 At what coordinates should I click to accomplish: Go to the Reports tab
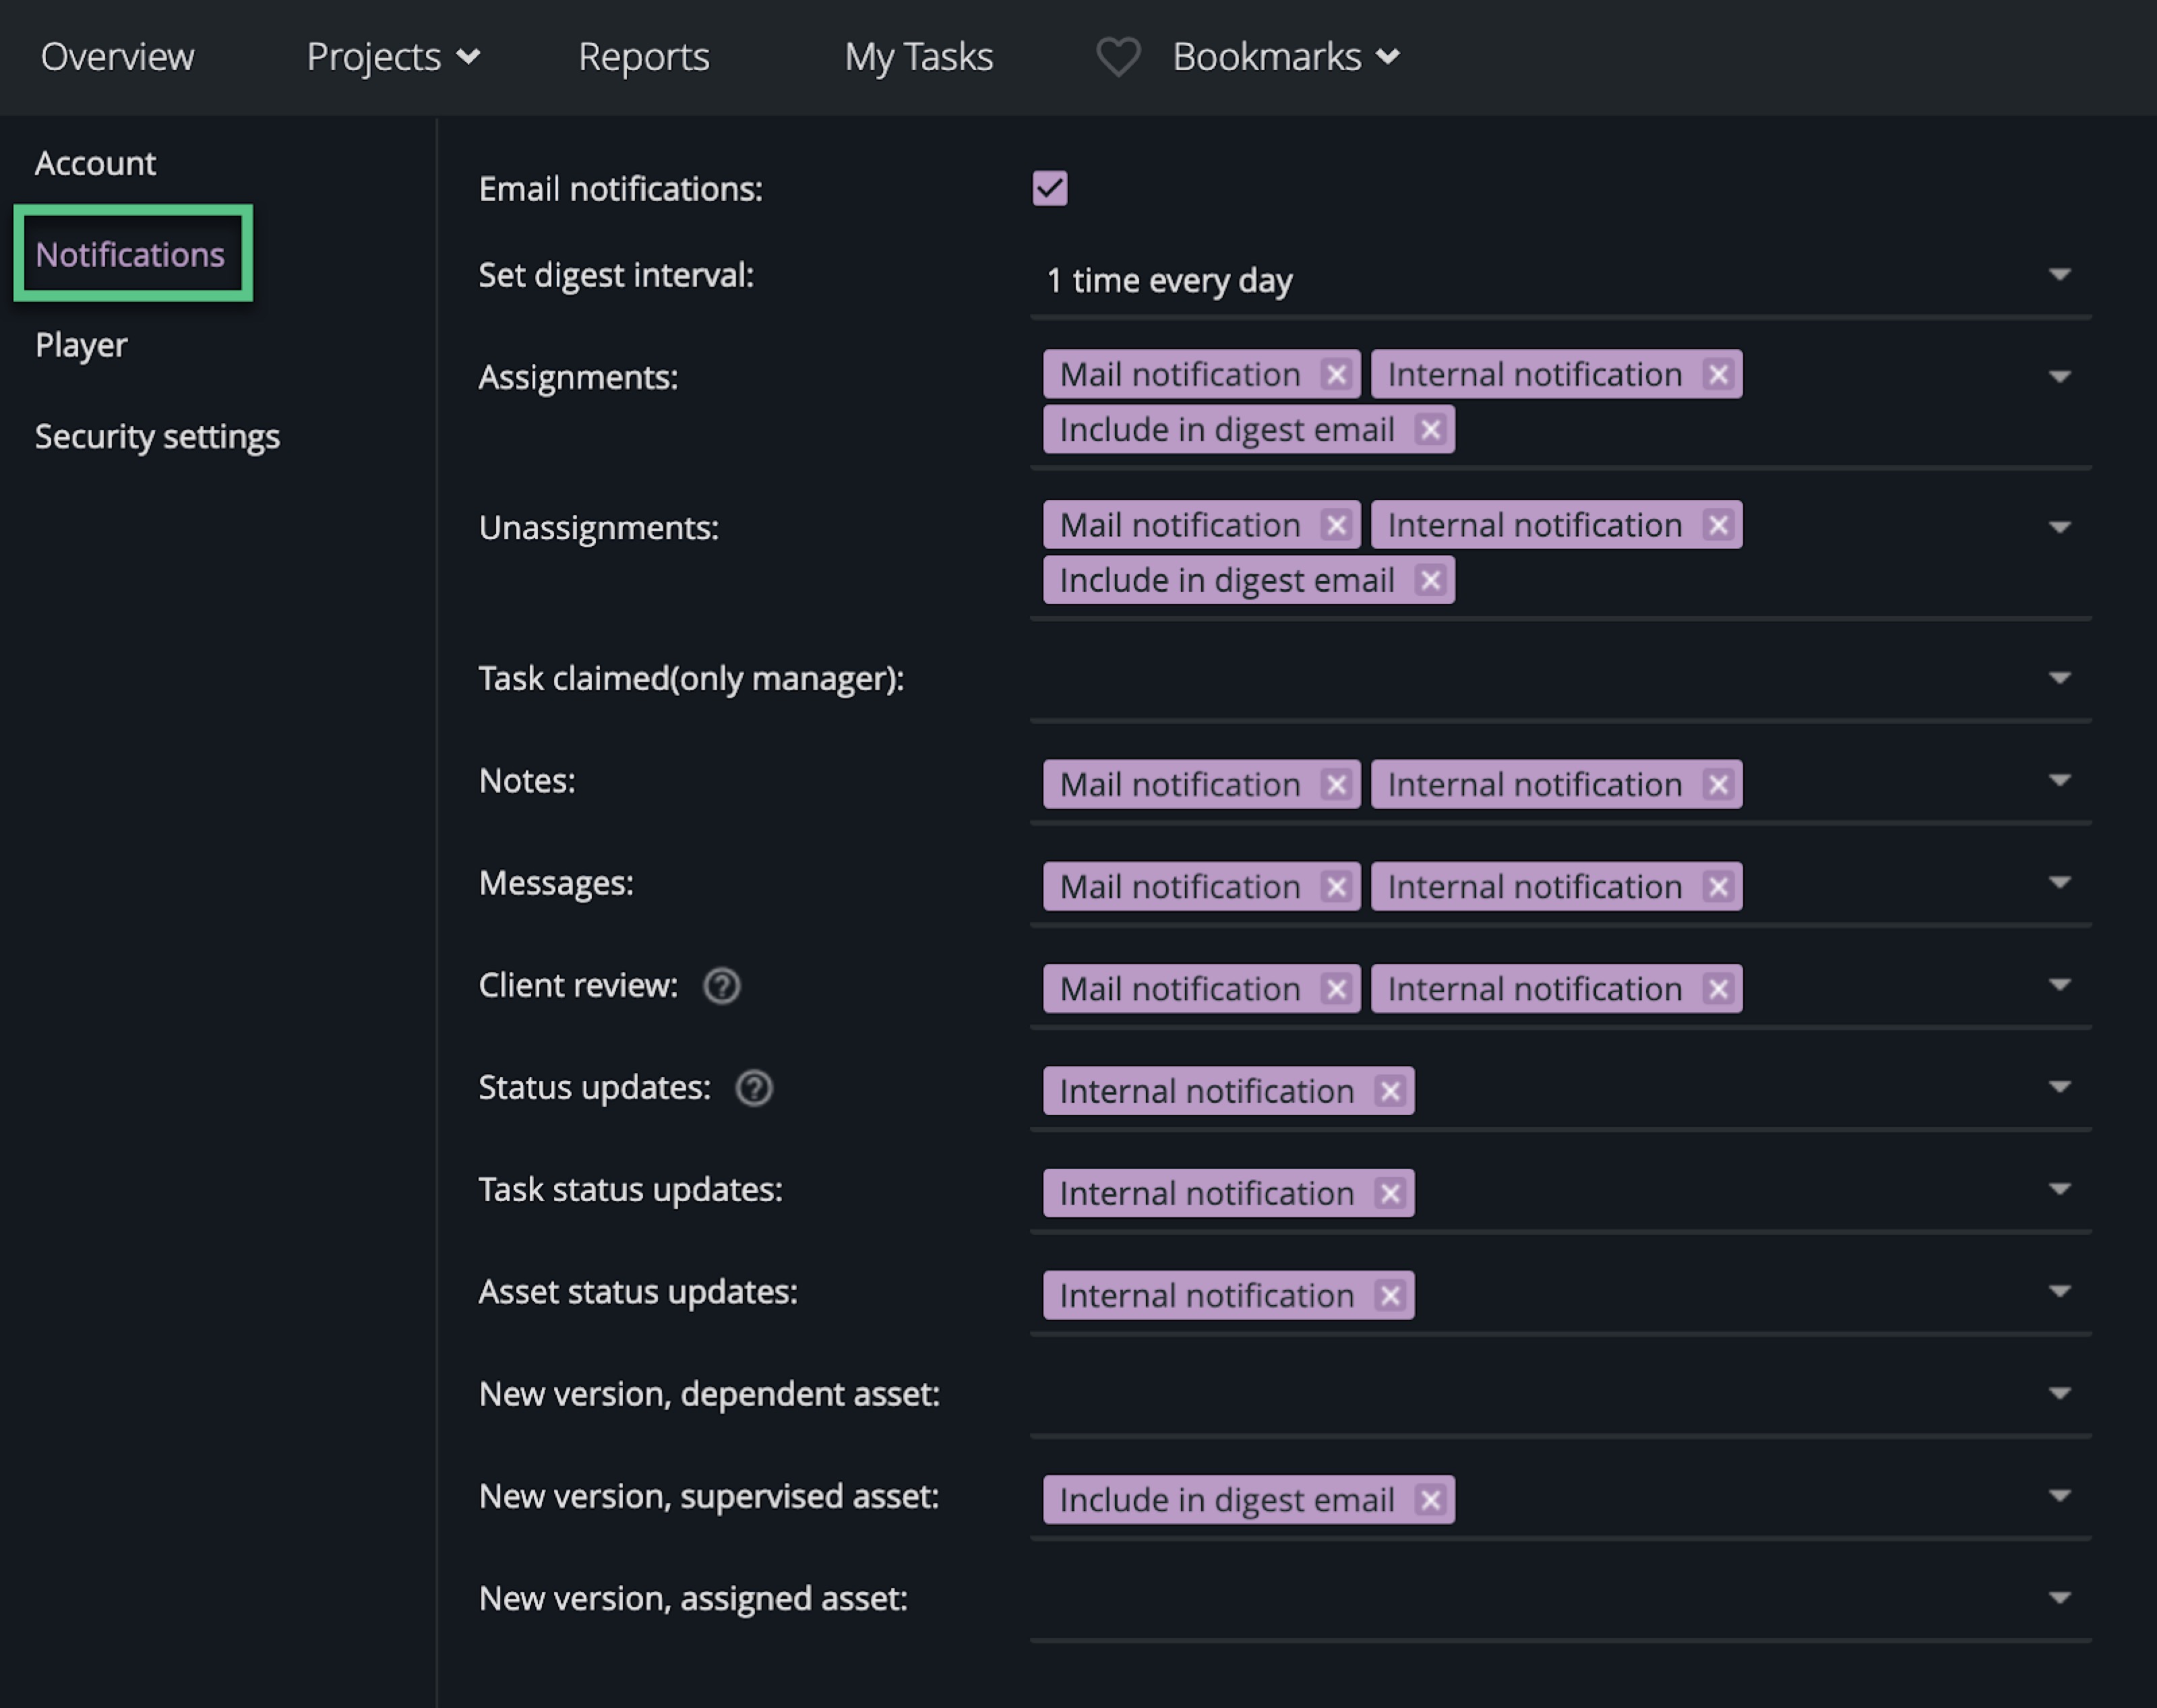tap(643, 57)
